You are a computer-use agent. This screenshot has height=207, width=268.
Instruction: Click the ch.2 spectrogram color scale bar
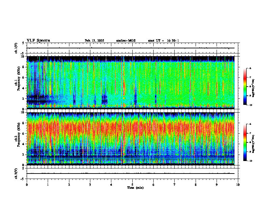click(x=245, y=142)
